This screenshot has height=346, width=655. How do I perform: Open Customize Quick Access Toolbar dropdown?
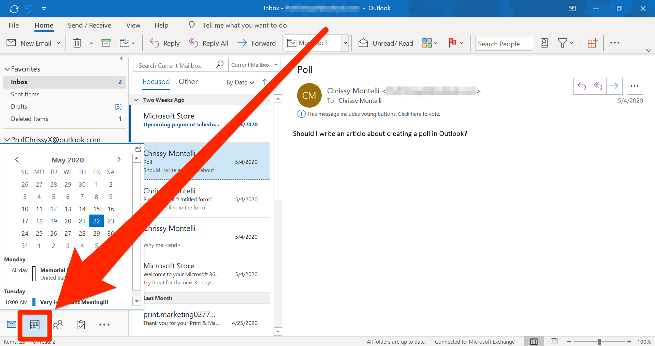[44, 9]
